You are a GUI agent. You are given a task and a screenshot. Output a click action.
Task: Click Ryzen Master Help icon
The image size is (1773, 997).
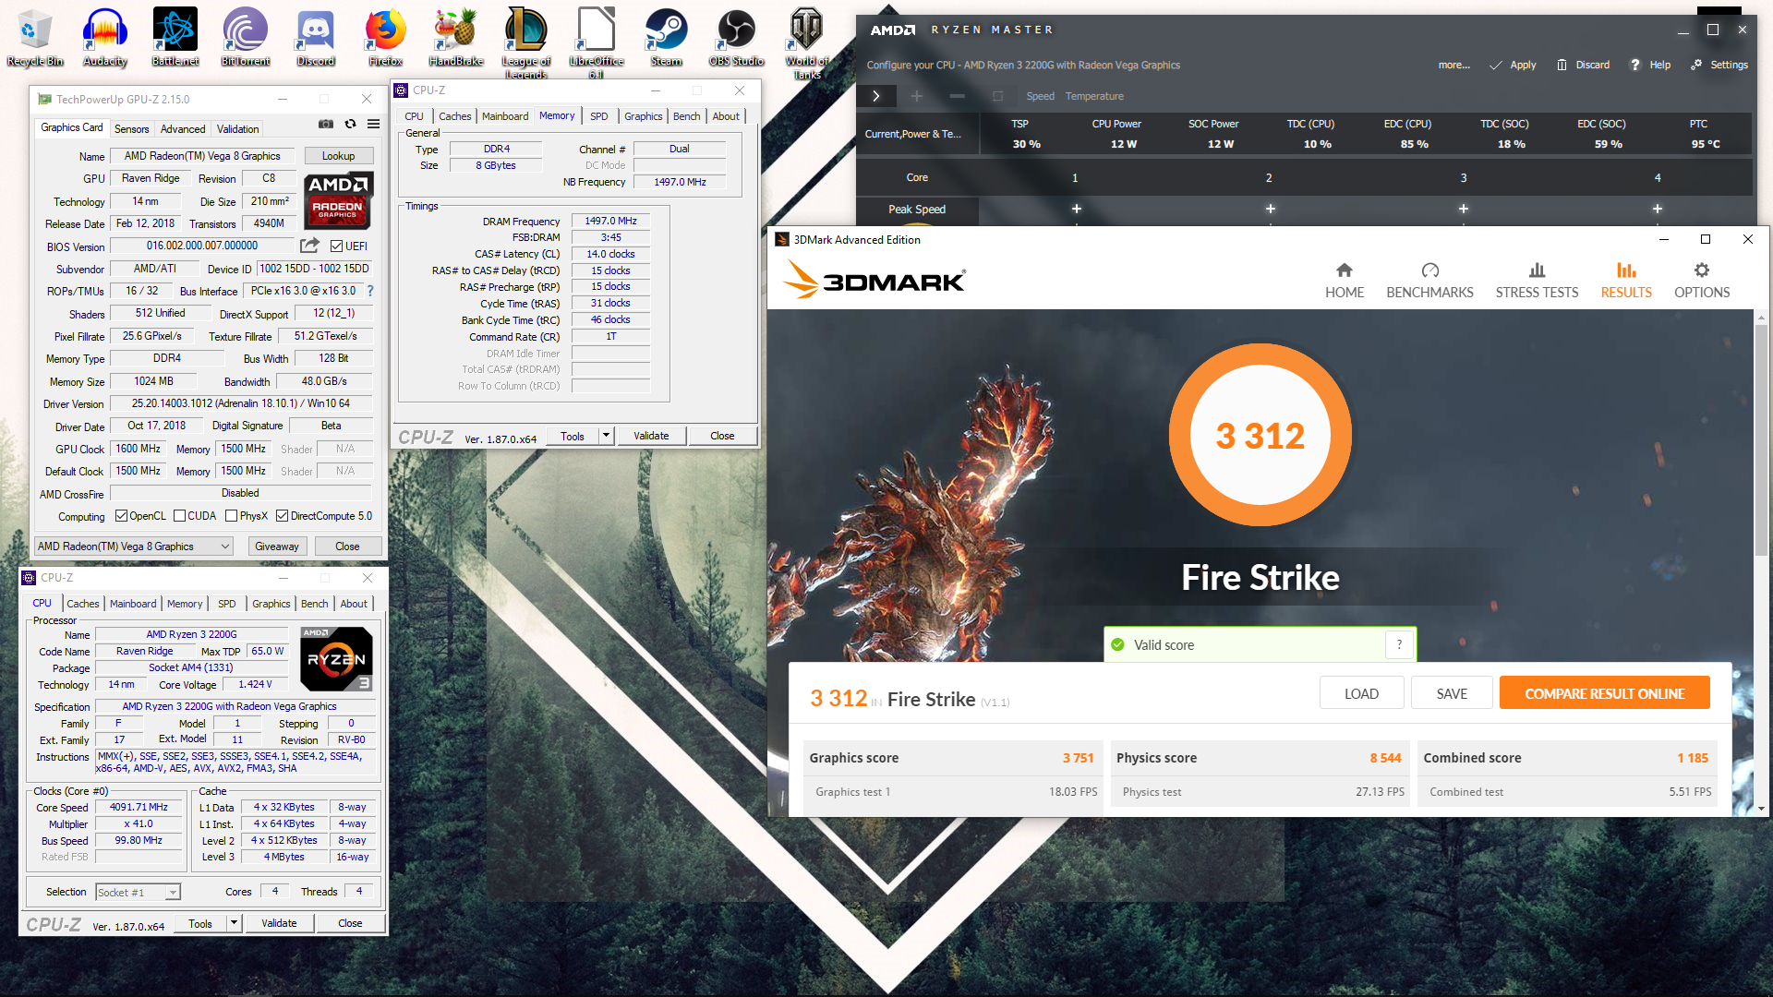click(x=1634, y=65)
